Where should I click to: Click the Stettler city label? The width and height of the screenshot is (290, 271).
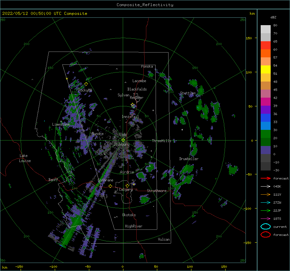188,93
